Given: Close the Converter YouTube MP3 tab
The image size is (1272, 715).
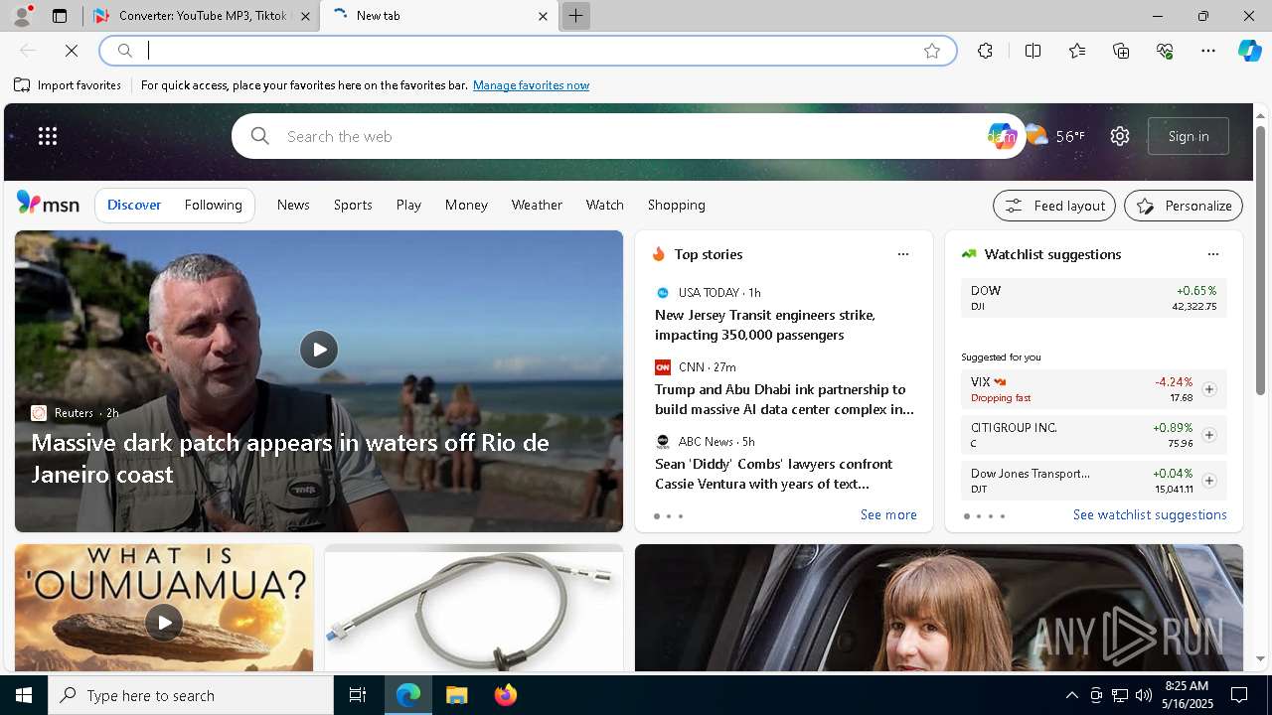Looking at the screenshot, I should [x=305, y=16].
